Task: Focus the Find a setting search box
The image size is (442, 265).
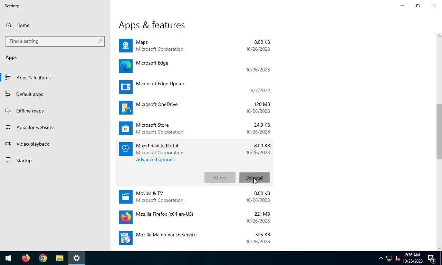Action: (55, 41)
